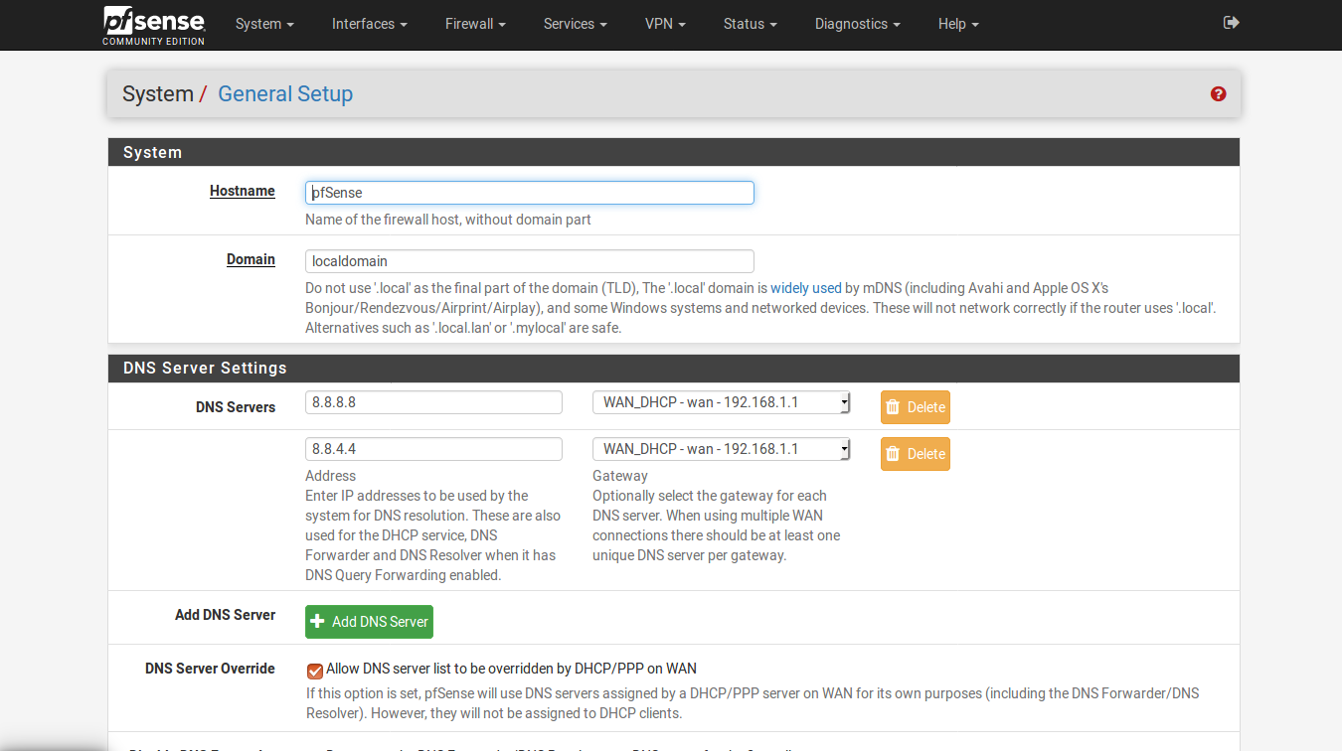Open the red help question mark icon
This screenshot has height=751, width=1342.
click(x=1218, y=94)
